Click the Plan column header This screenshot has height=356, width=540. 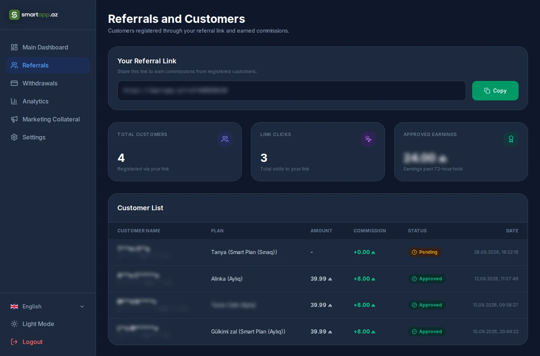217,231
